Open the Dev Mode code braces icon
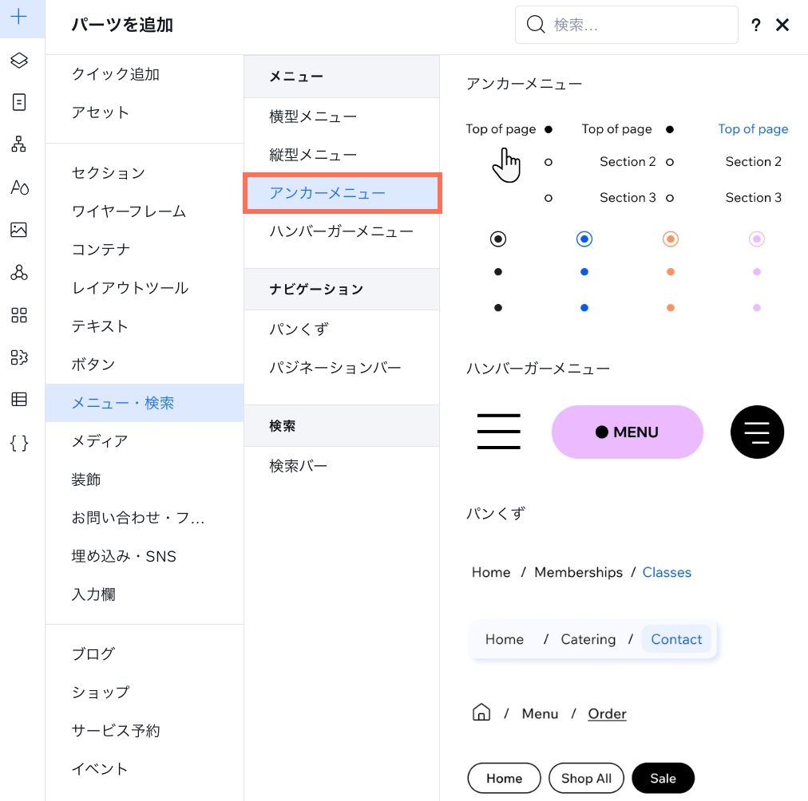The width and height of the screenshot is (808, 801). tap(20, 443)
